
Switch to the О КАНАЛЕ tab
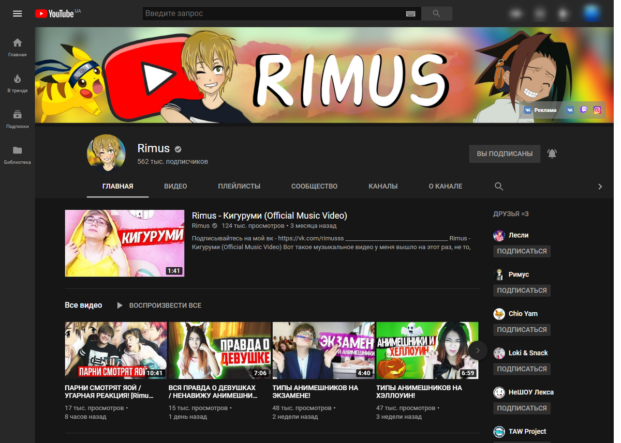446,186
